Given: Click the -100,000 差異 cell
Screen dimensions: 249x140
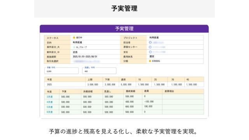Looking at the screenshot, I should click(x=152, y=102).
